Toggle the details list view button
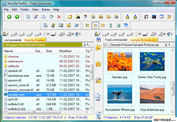 95,25
